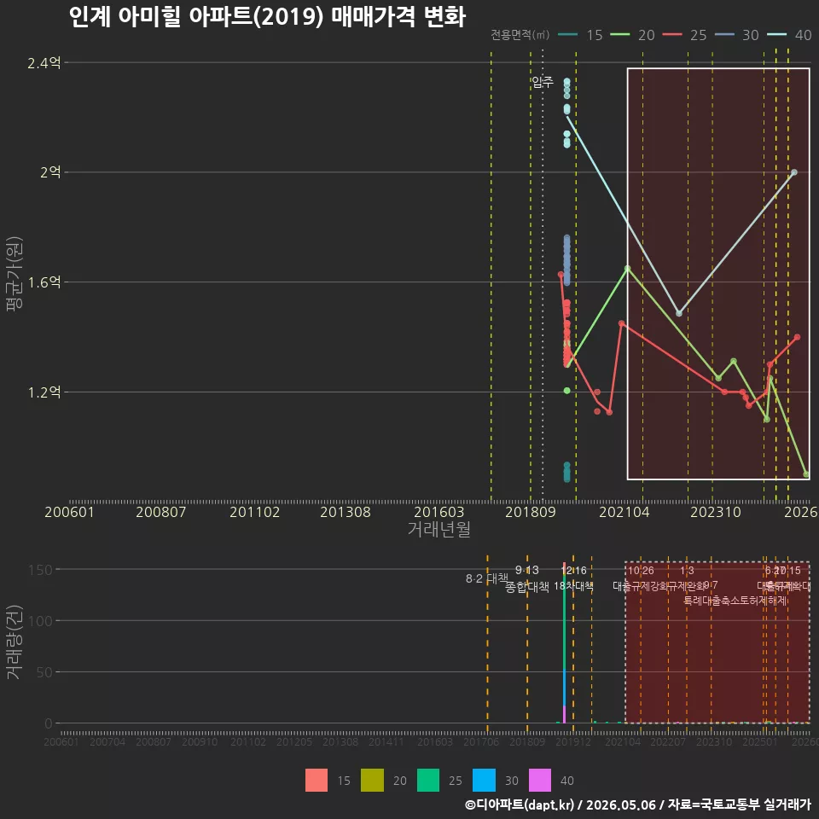The height and width of the screenshot is (819, 819).
Task: Click the isolated green point at 1.2억
Action: click(566, 390)
